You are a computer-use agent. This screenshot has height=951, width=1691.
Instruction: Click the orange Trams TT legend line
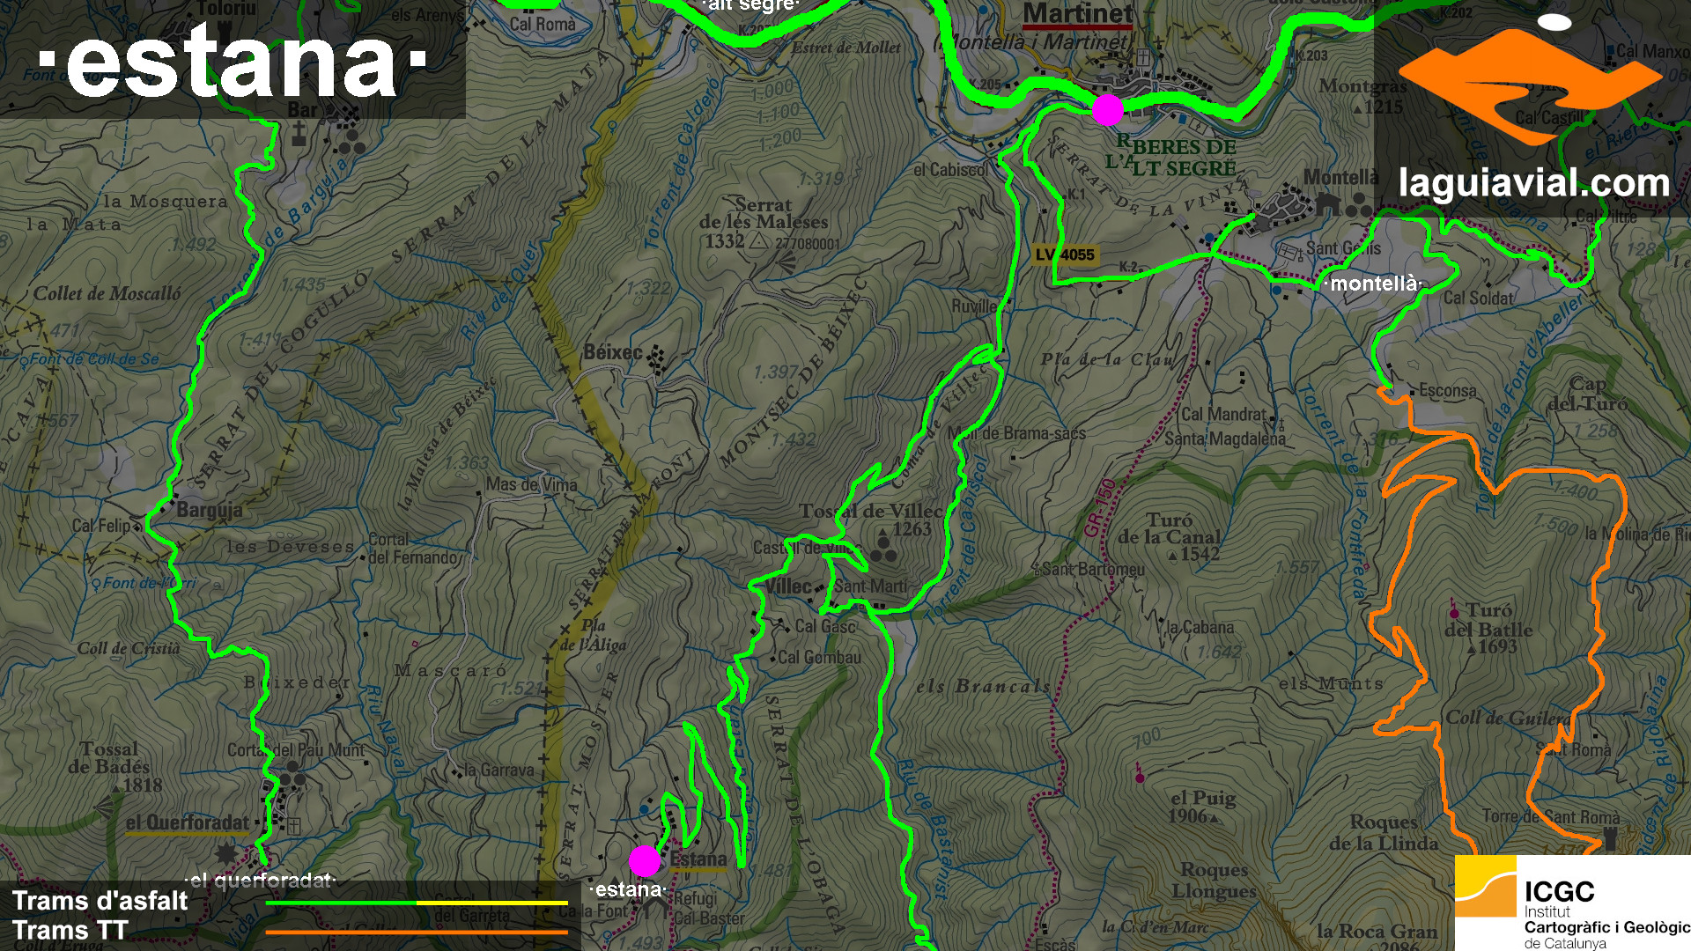click(x=417, y=932)
